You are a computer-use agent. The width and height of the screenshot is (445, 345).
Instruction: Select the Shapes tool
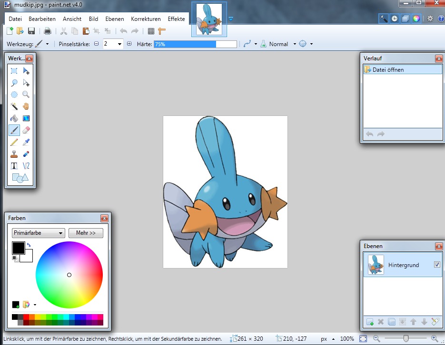coord(20,178)
